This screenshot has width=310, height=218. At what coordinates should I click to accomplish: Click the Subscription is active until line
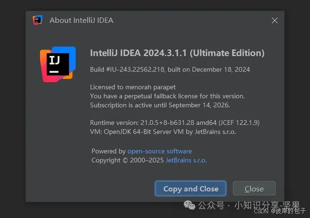pyautogui.click(x=160, y=105)
